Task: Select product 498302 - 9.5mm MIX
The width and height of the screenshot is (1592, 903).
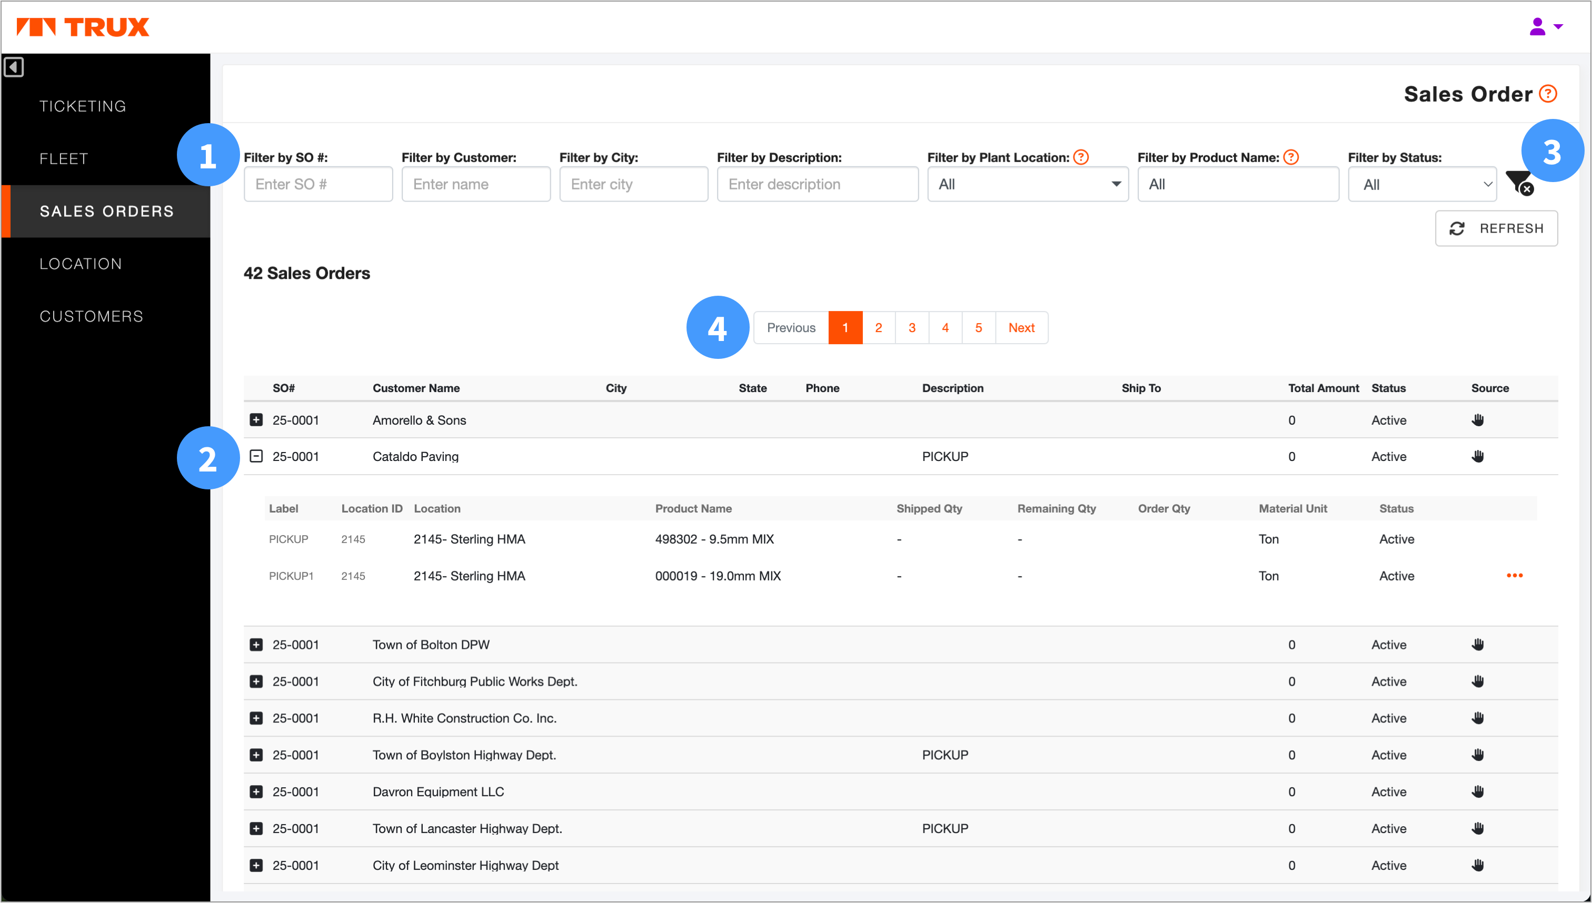Action: point(715,539)
